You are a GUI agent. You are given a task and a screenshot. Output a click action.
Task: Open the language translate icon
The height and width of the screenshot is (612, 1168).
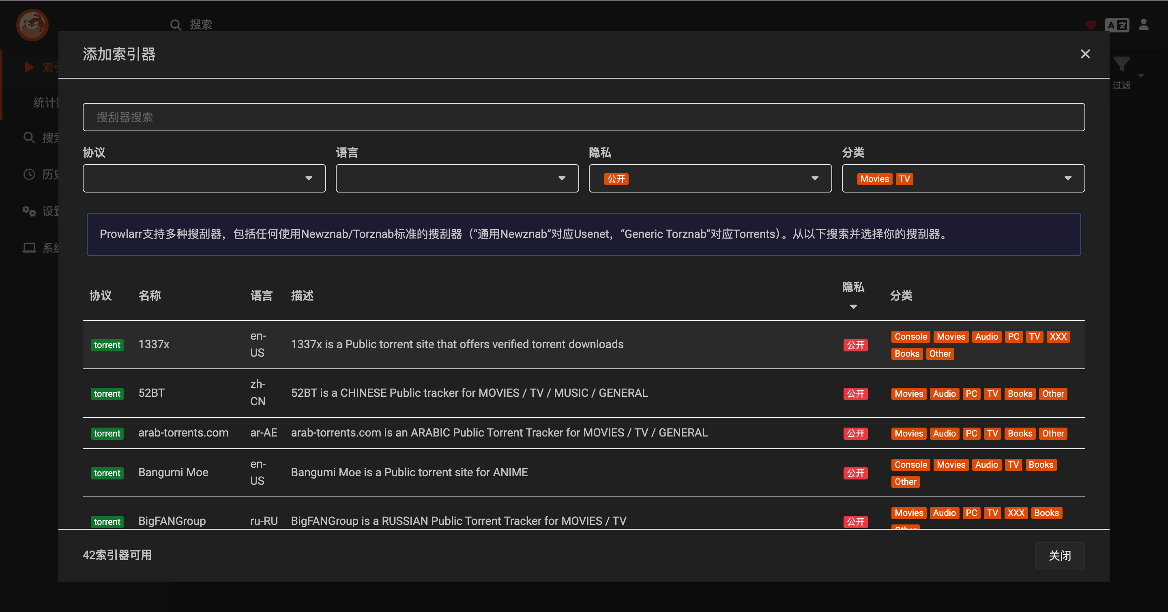pyautogui.click(x=1117, y=25)
